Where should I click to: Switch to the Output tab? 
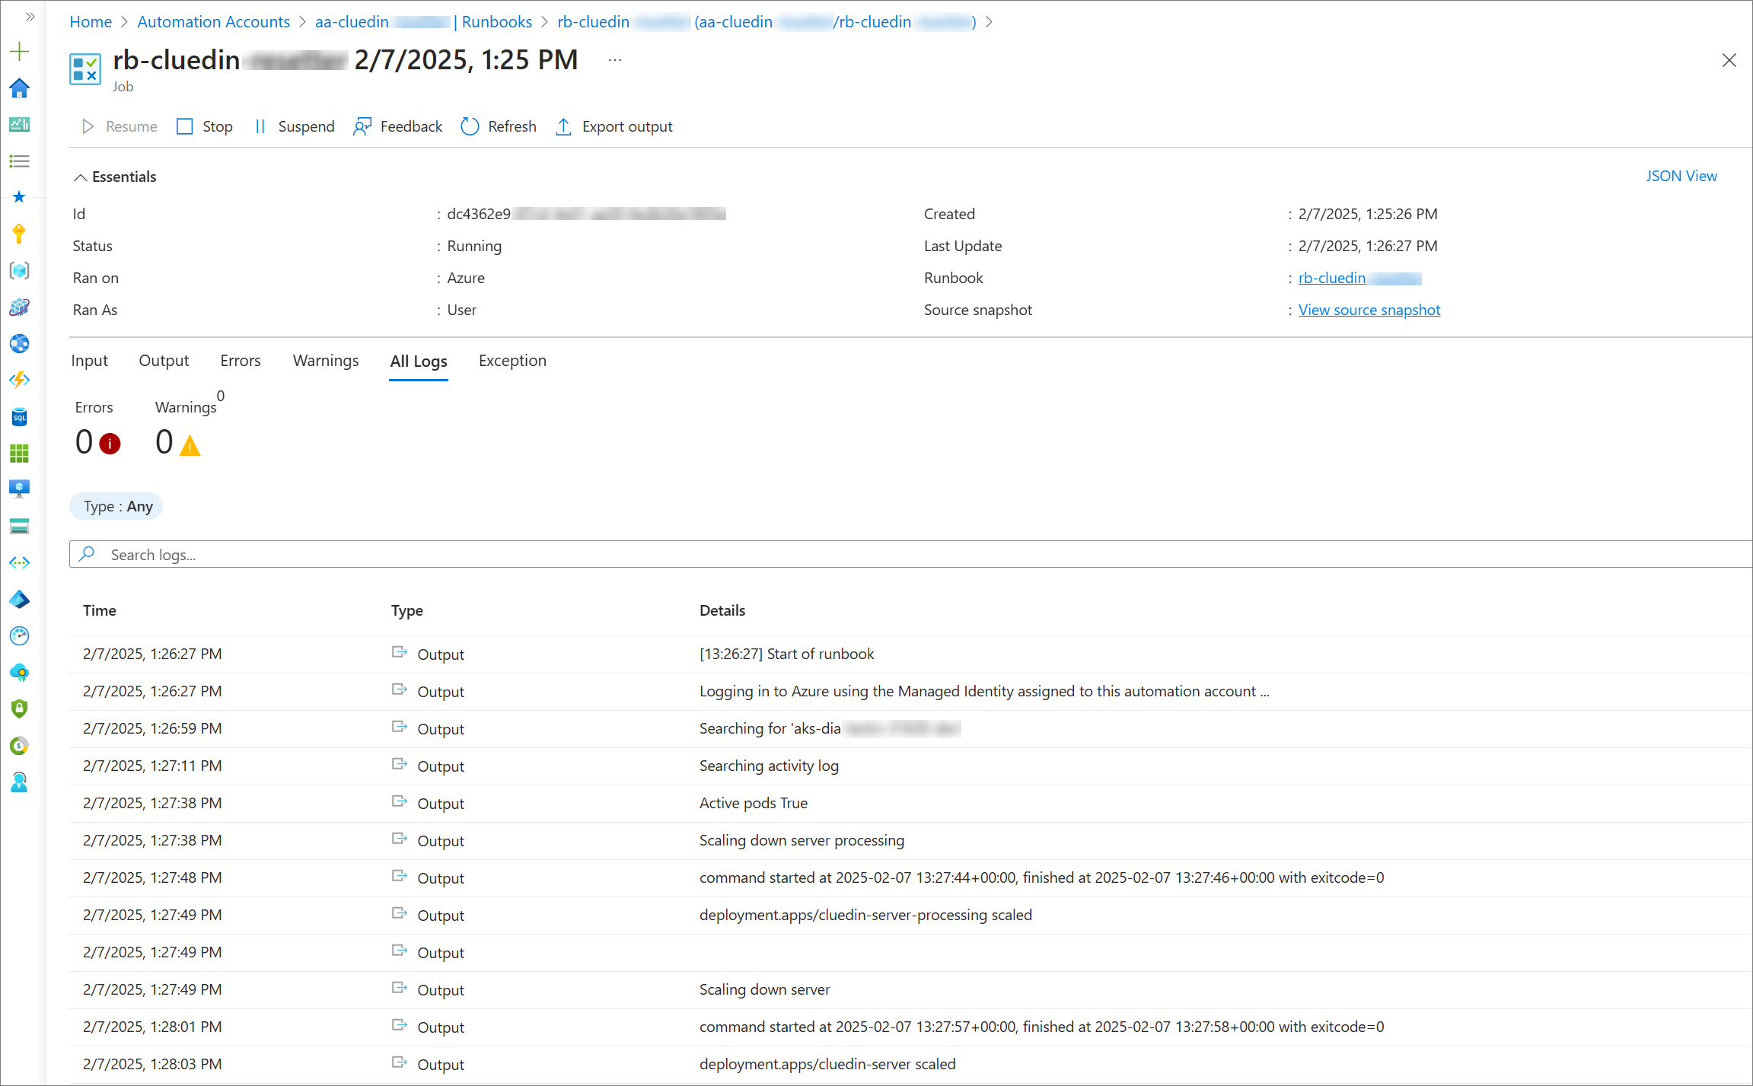164,361
